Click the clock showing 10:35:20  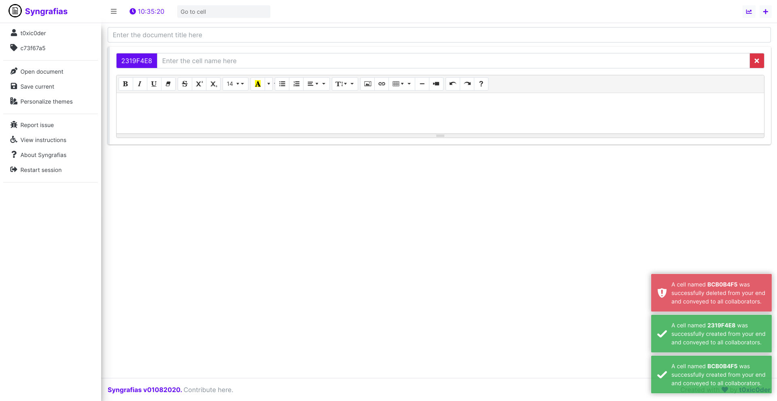tap(147, 11)
